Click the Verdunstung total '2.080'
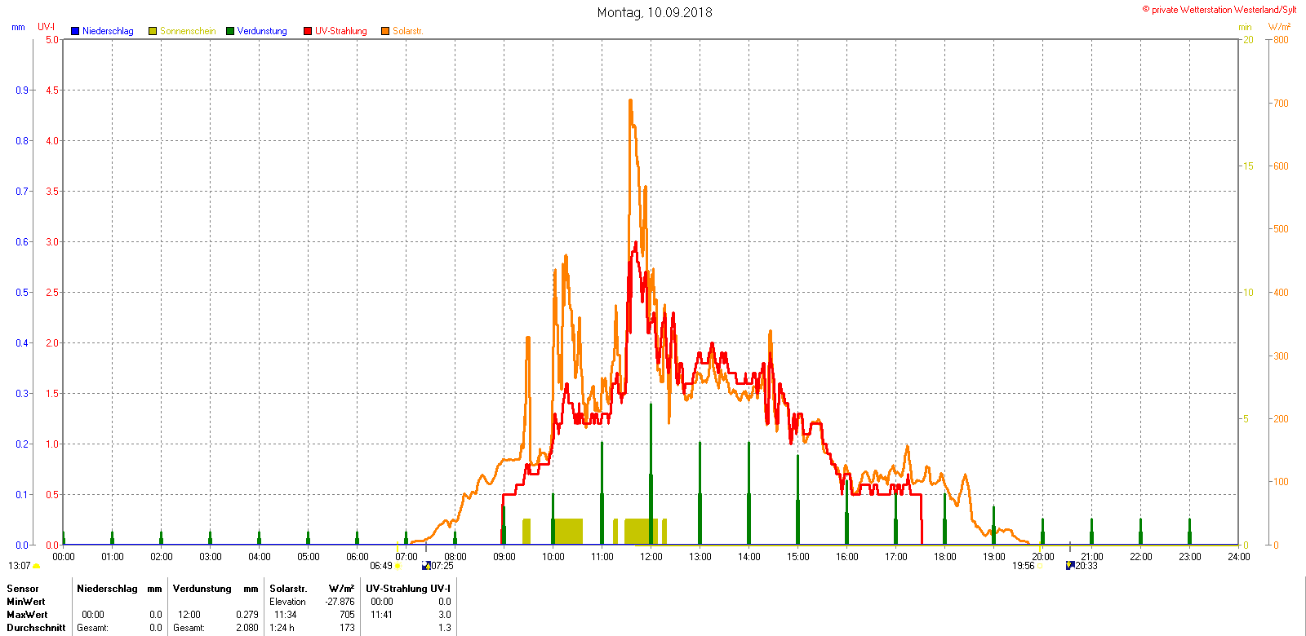 pyautogui.click(x=247, y=628)
